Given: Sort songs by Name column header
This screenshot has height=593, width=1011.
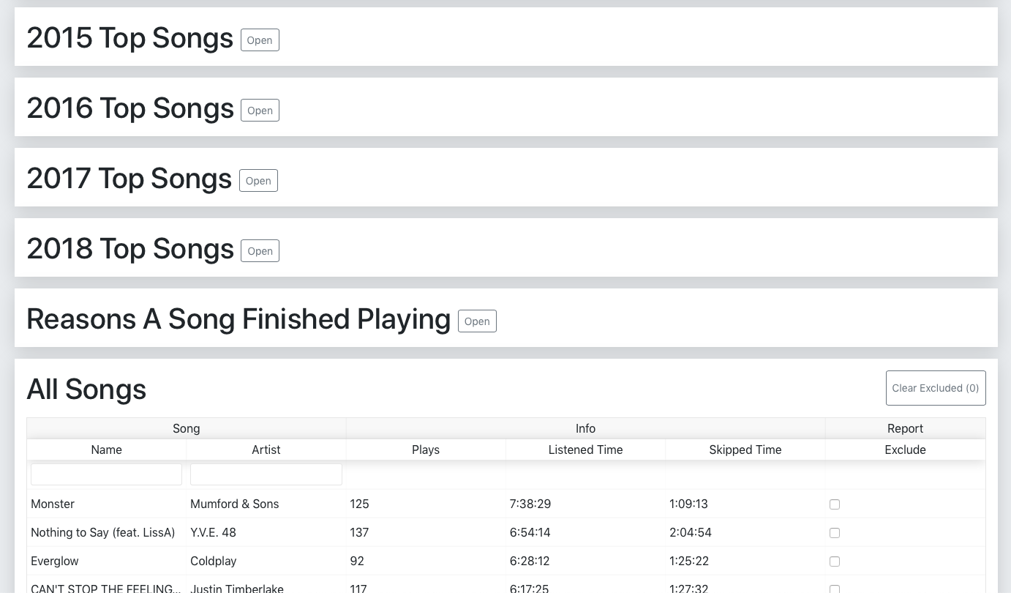Looking at the screenshot, I should tap(106, 450).
